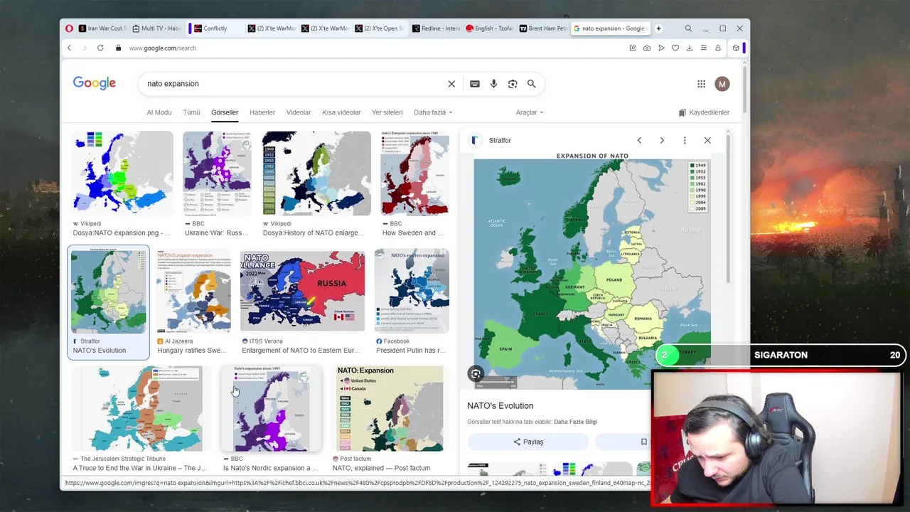Open the profile account icon in toolbar
Image resolution: width=910 pixels, height=512 pixels.
pos(718,48)
